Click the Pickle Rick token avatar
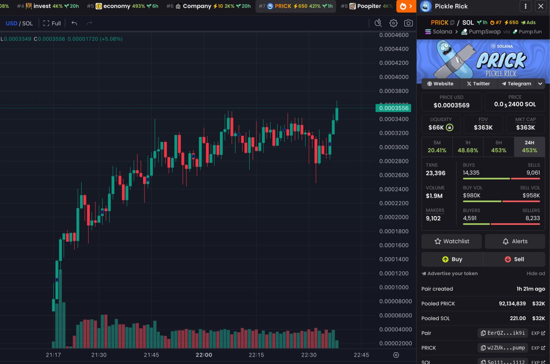Viewport: 550px width, 364px height. 426,6
